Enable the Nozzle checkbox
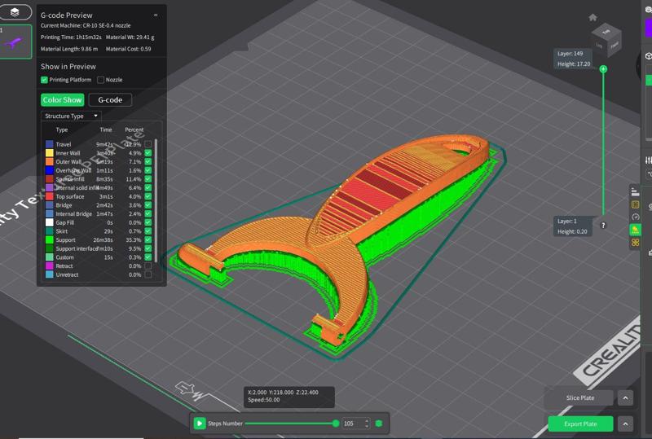This screenshot has width=652, height=439. coord(100,80)
